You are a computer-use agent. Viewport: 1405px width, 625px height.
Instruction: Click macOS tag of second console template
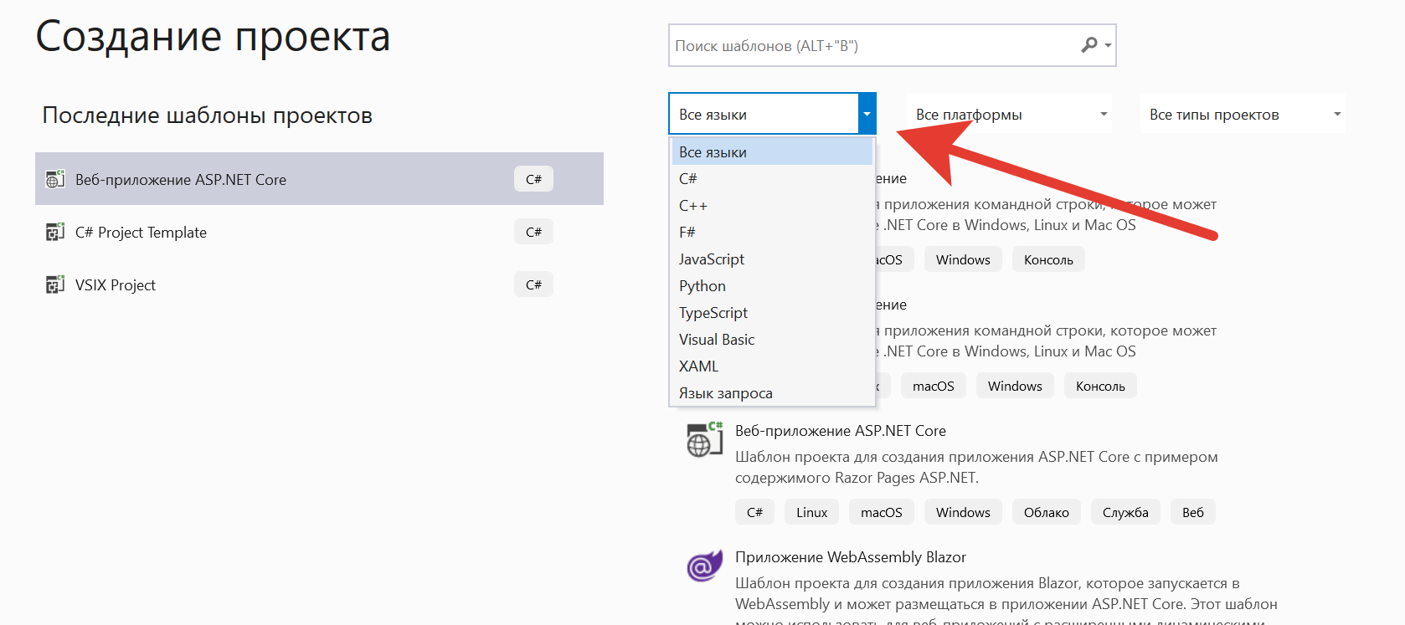934,386
